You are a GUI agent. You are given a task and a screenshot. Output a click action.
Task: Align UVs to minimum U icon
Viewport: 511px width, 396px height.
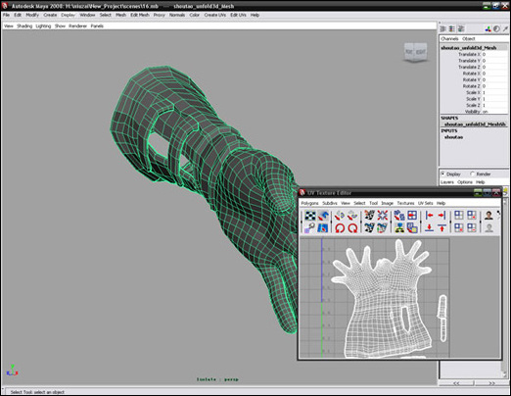pyautogui.click(x=429, y=216)
